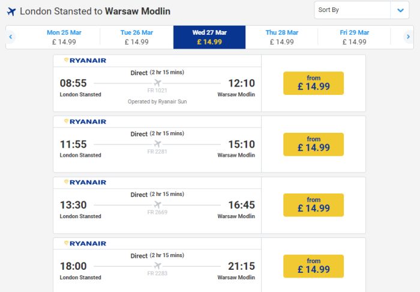Click the plane icon above flight FR 2669
420x292 pixels.
pos(157,205)
